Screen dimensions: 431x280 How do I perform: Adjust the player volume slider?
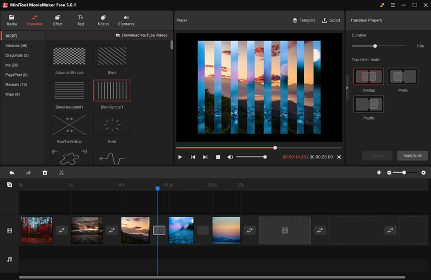(x=252, y=157)
